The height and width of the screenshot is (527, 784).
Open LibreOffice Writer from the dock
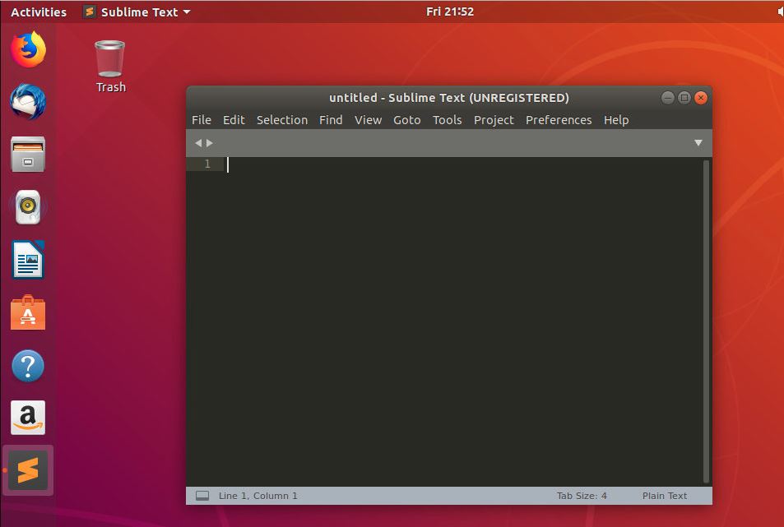[x=28, y=260]
